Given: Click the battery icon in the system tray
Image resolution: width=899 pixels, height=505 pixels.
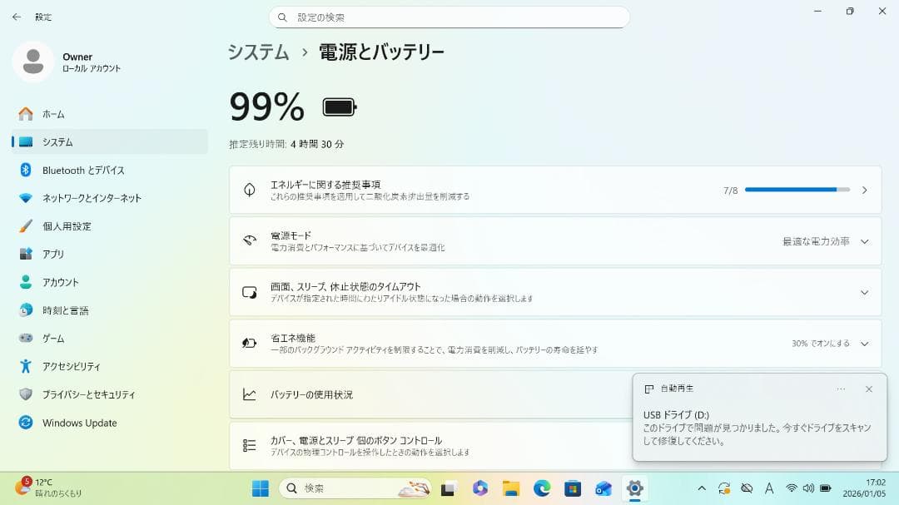Looking at the screenshot, I should coord(824,489).
